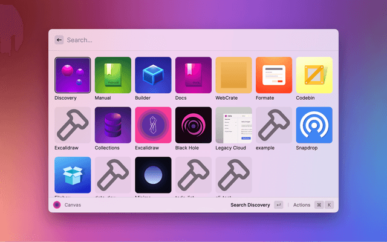Viewport: 387px width, 242px height.
Task: Open the dark glowing moon icon
Action: [153, 175]
